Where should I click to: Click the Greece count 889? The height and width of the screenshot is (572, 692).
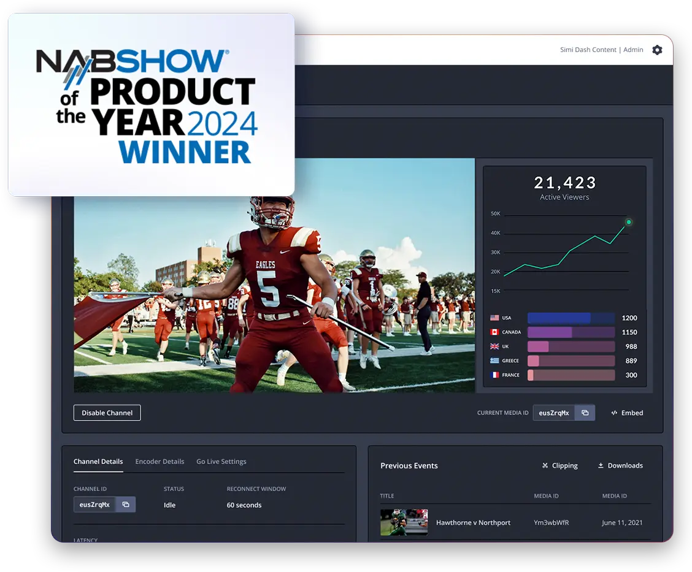point(631,360)
